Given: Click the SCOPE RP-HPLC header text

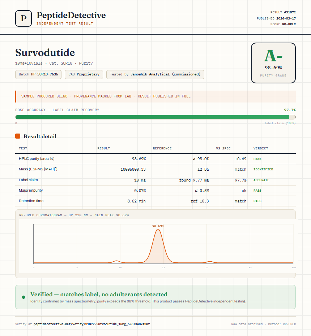Looking at the screenshot, I should click(283, 24).
